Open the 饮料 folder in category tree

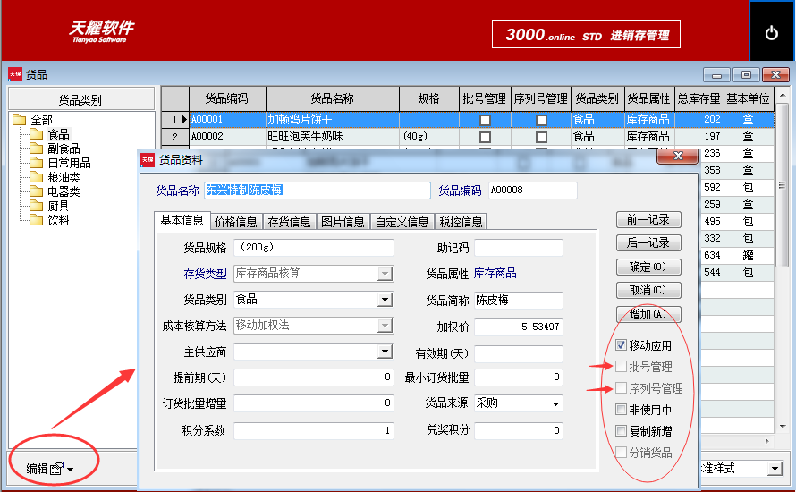[x=36, y=220]
